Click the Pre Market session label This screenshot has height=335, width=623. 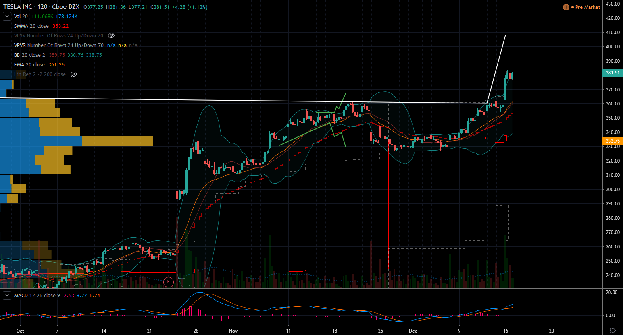point(588,7)
